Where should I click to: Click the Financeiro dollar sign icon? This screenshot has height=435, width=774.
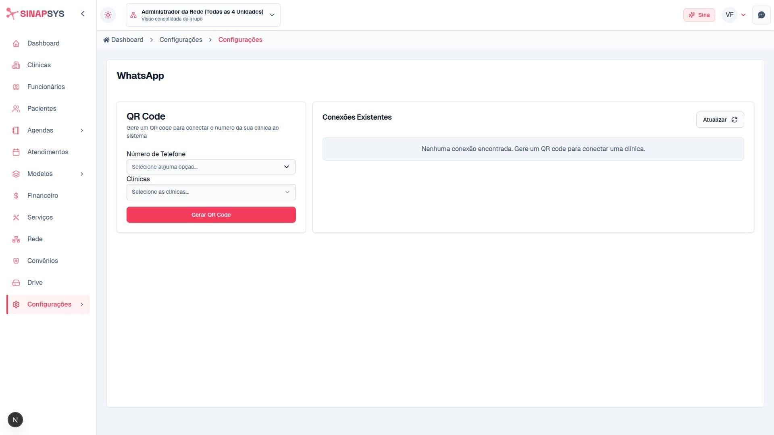pos(16,196)
